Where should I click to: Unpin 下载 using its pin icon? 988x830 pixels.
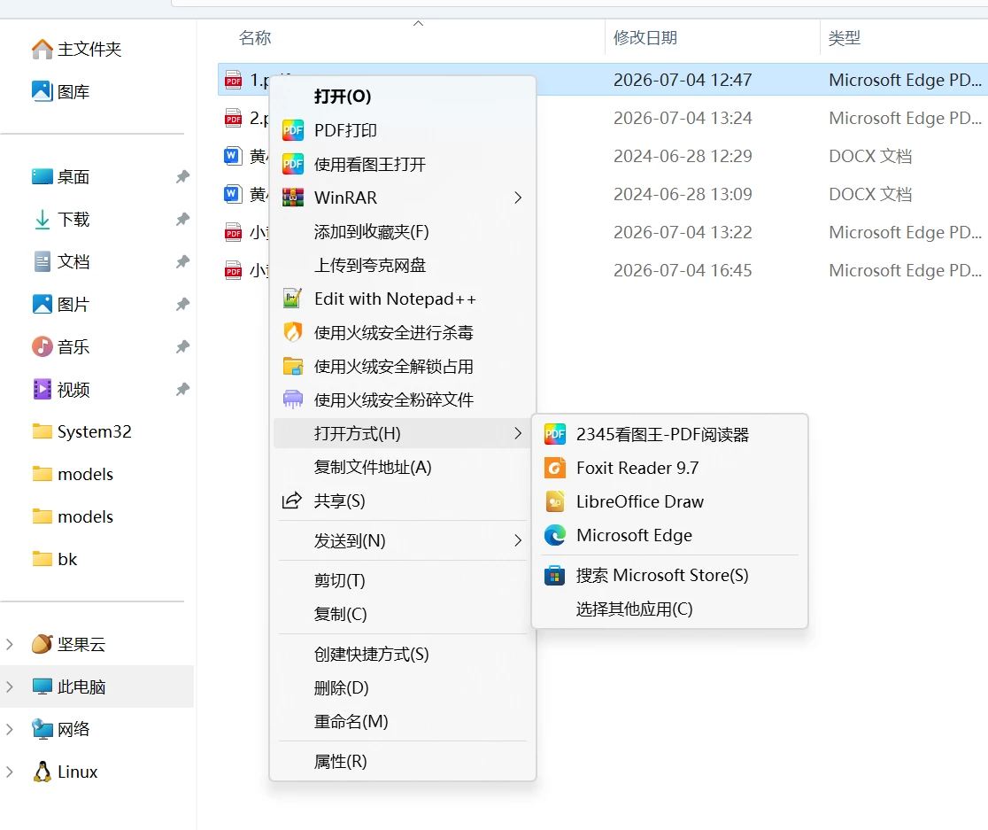[x=182, y=220]
